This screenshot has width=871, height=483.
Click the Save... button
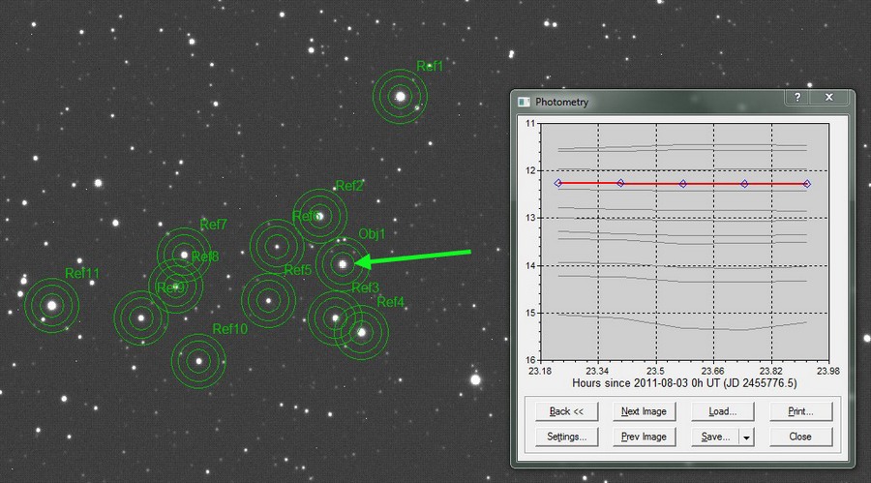[x=715, y=437]
